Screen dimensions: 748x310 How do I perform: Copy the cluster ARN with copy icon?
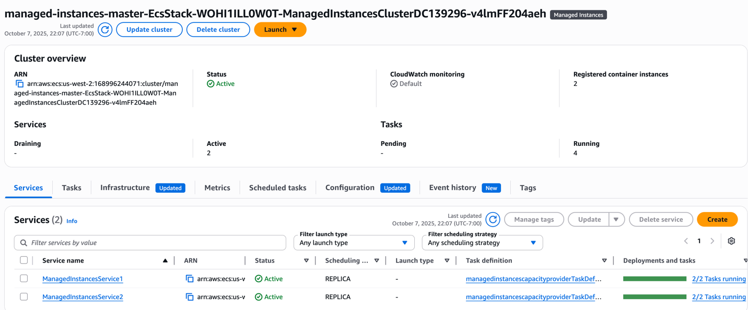coord(19,84)
